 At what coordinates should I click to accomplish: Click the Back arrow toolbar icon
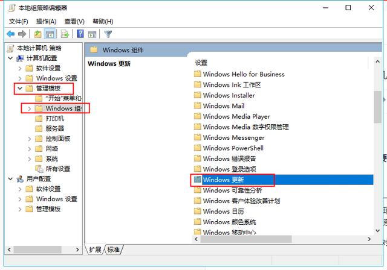[11, 34]
